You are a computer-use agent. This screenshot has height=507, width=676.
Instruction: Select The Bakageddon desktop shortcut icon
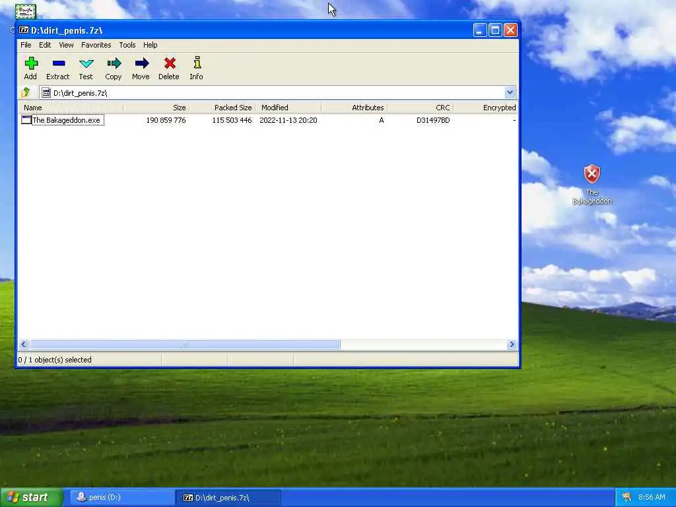pos(592,174)
